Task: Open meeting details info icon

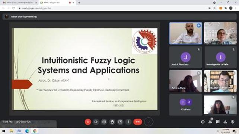Action: [x=203, y=122]
